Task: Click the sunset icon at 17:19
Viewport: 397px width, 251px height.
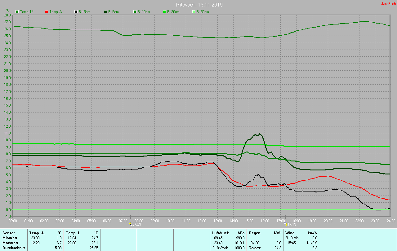Action: (x=285, y=224)
